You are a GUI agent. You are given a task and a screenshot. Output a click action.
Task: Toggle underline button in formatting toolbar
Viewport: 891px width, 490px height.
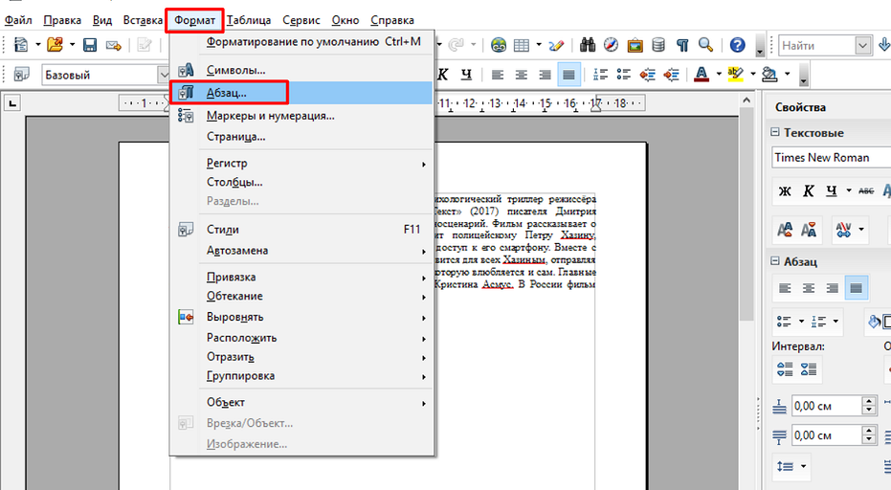[466, 75]
